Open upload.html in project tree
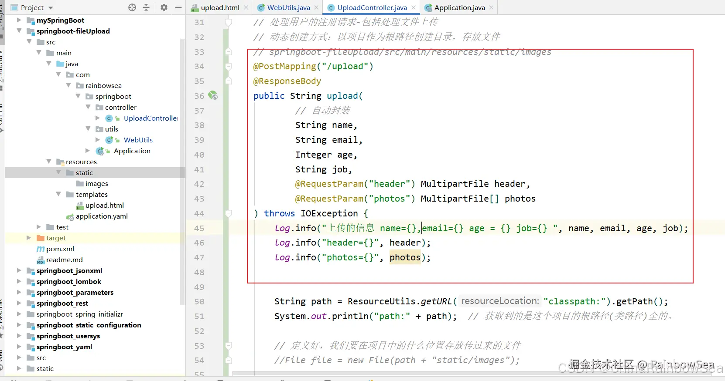 point(105,205)
